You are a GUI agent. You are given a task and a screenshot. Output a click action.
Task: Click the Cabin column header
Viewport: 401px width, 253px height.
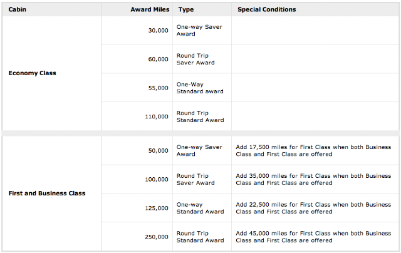(17, 10)
